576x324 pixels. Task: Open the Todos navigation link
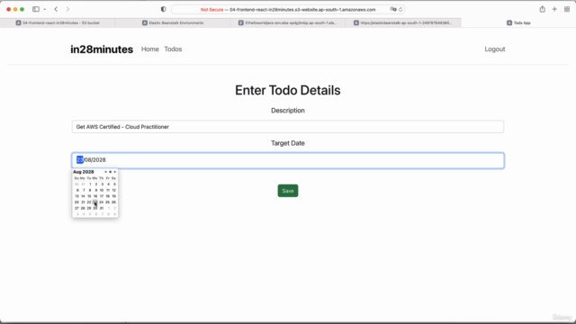(173, 49)
